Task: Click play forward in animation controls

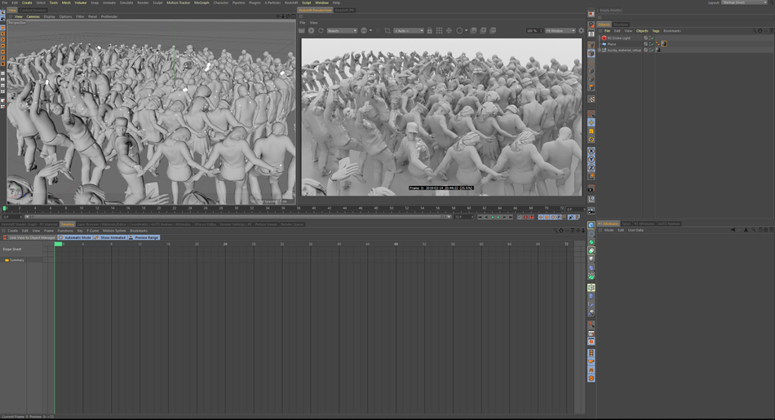Action: [x=498, y=217]
